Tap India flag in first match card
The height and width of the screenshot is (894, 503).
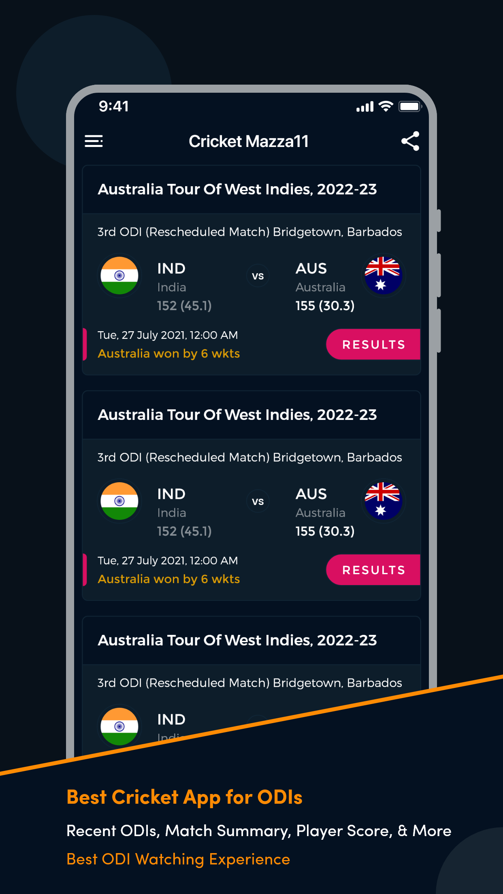coord(119,276)
